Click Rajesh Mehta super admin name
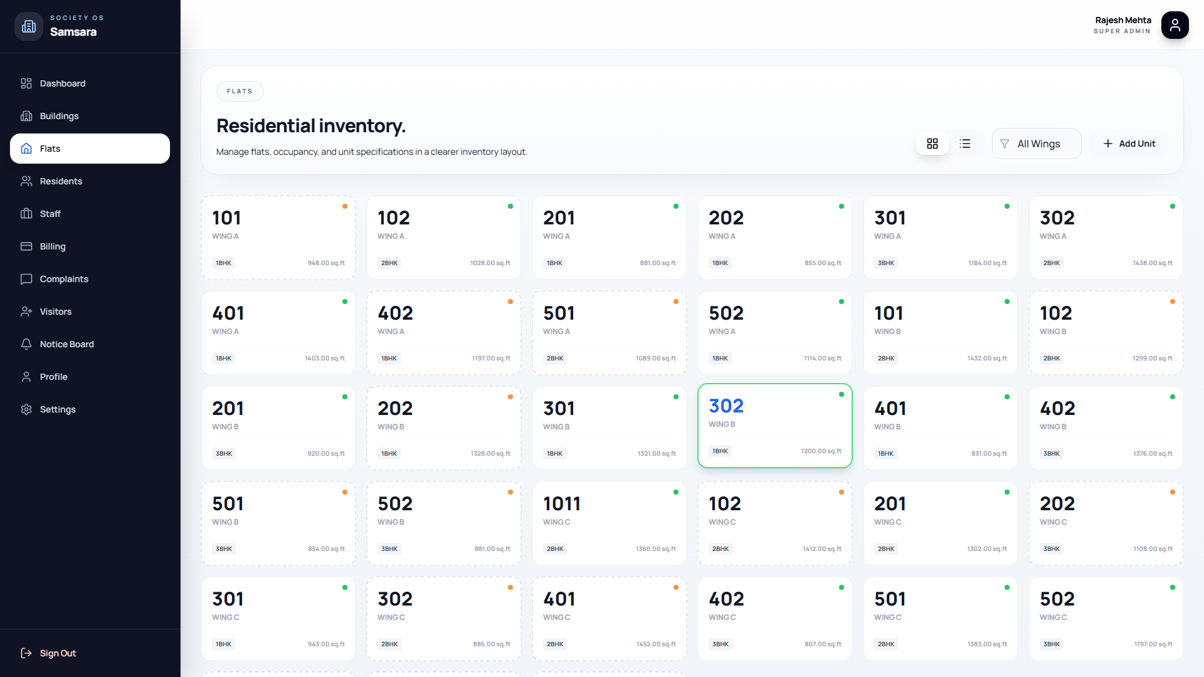1204x677 pixels. [x=1122, y=21]
